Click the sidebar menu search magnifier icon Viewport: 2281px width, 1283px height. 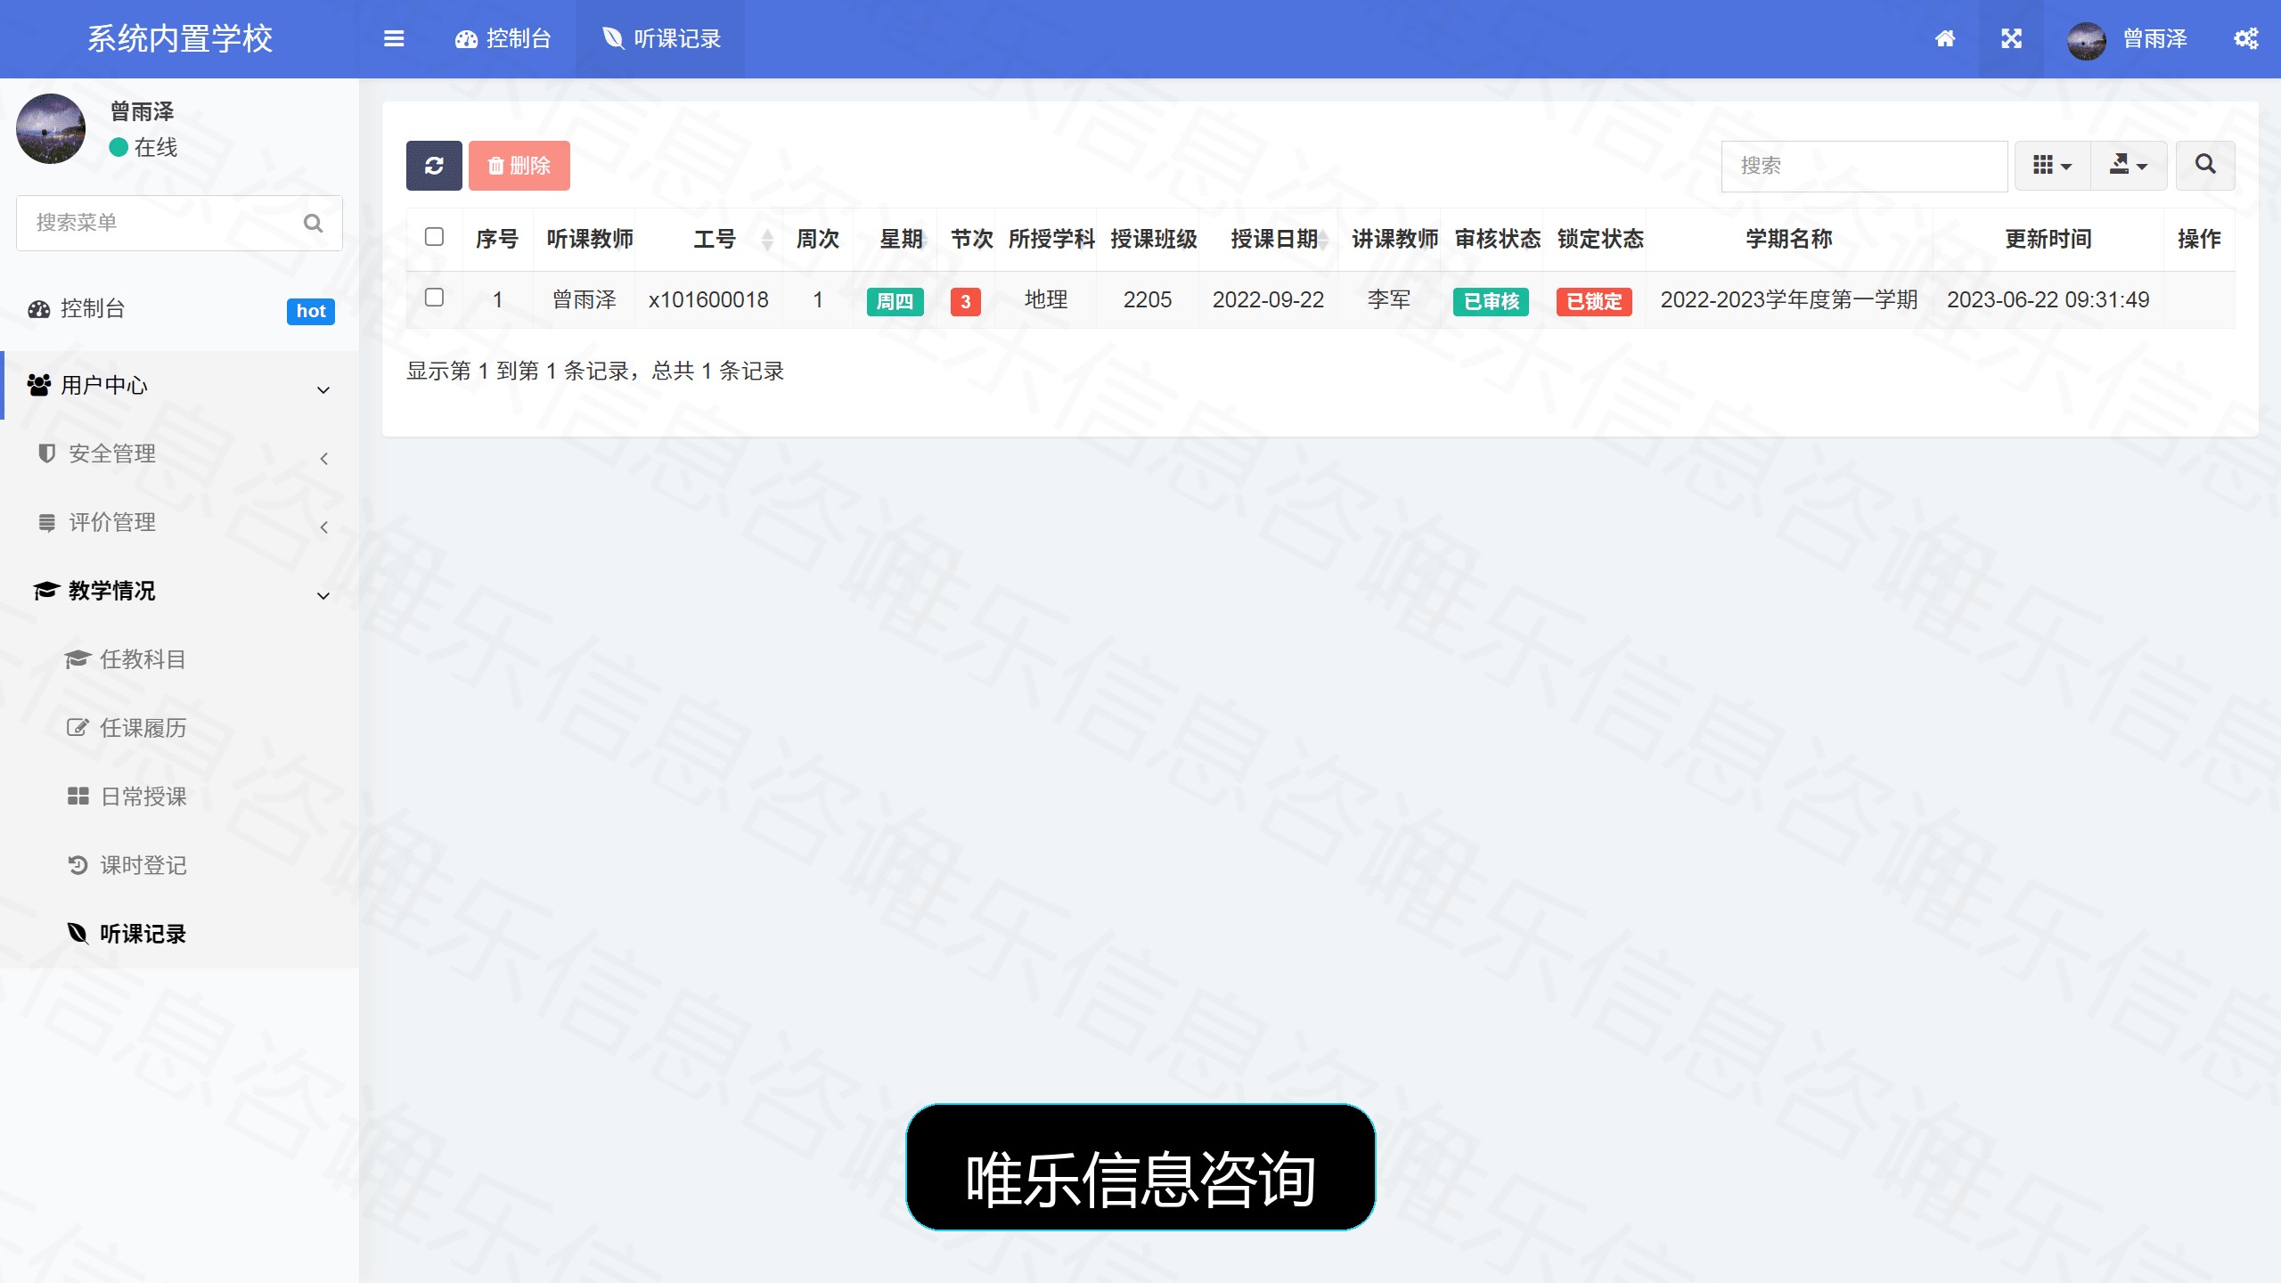(x=313, y=223)
